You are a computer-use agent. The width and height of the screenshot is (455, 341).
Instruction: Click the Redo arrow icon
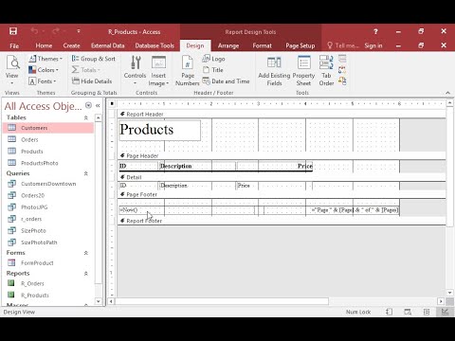click(56, 31)
